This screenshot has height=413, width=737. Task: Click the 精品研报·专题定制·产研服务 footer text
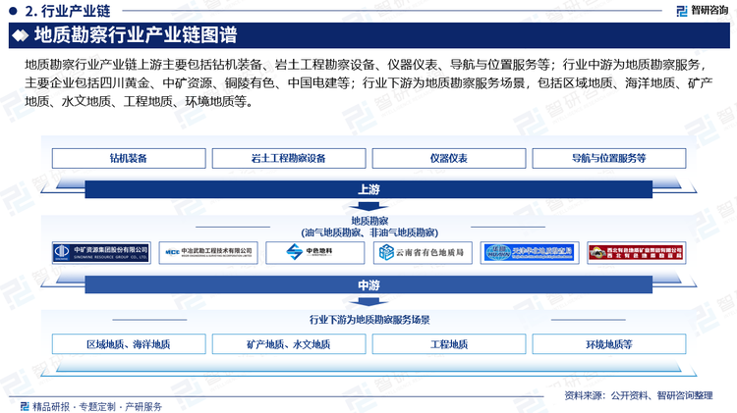(x=97, y=406)
